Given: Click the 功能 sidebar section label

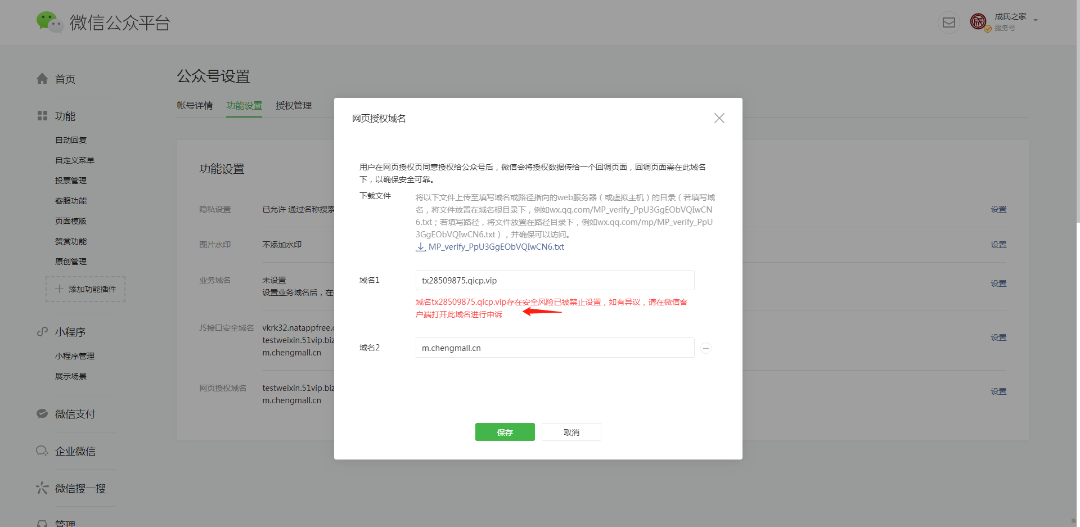Looking at the screenshot, I should point(65,116).
